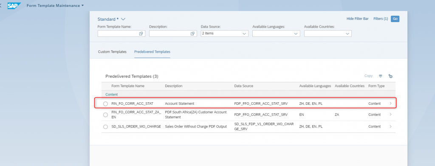Select FIN_FO_CORR_ACC_STAT_ZA_EN radio button
Viewport: 435px width, 166px height.
[x=105, y=115]
